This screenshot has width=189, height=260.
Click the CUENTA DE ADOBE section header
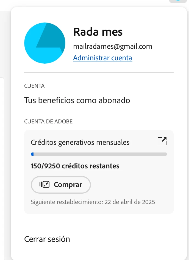pos(48,121)
